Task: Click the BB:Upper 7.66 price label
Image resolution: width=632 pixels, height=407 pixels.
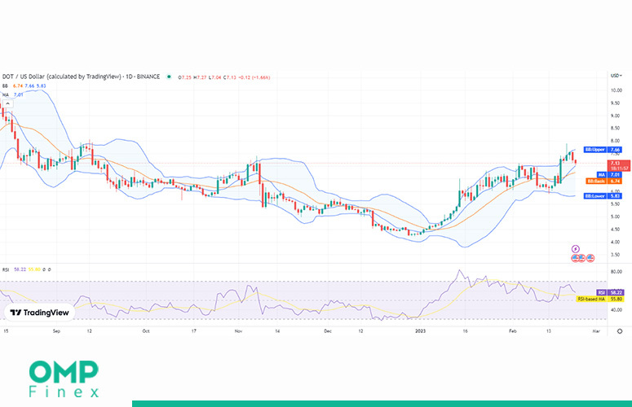Action: 603,150
